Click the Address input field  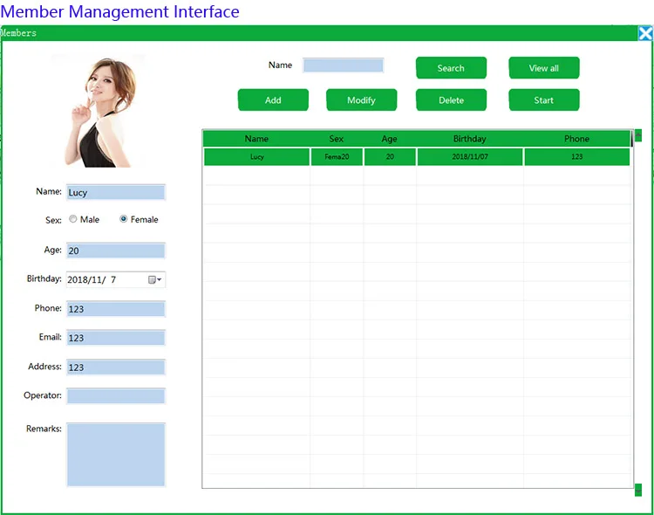[x=115, y=367]
